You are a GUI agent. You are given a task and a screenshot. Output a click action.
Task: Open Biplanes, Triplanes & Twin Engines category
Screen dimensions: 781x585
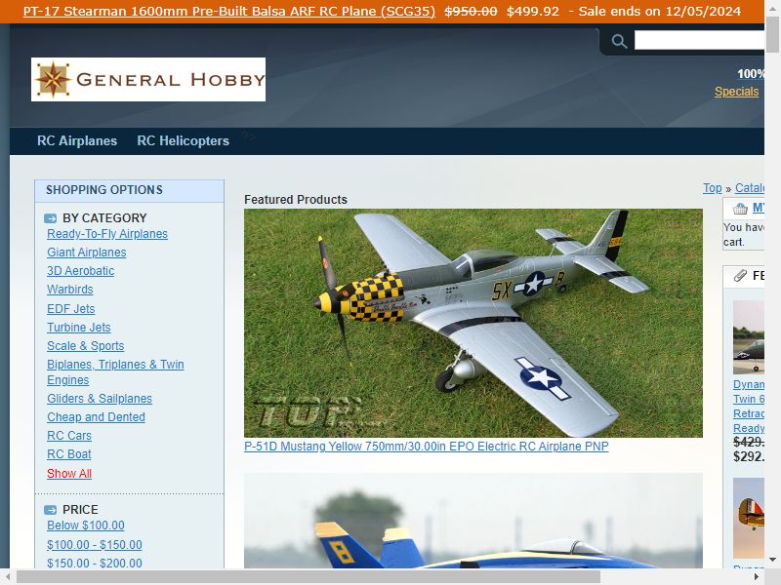click(115, 372)
